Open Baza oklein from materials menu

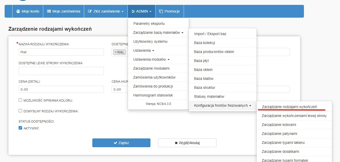203,70
